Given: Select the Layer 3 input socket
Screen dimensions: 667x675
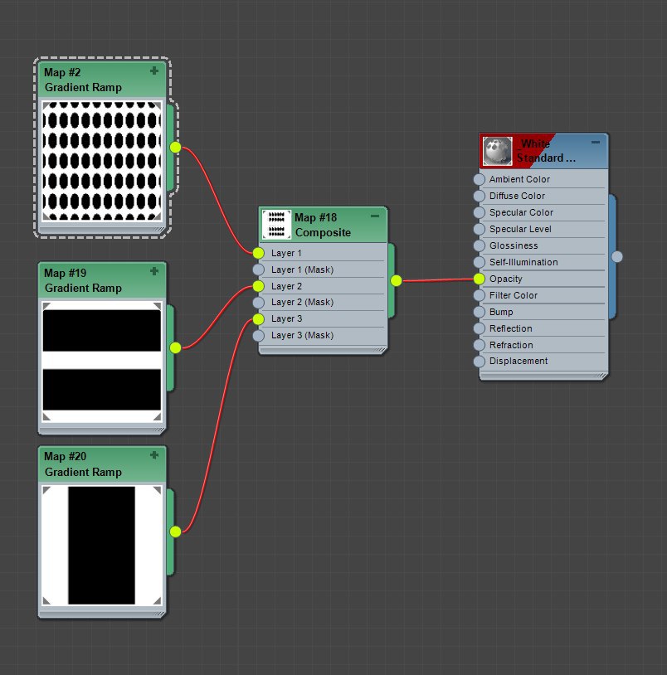Looking at the screenshot, I should [258, 319].
